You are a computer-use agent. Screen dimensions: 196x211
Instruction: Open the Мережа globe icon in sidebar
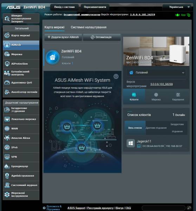[7, 54]
